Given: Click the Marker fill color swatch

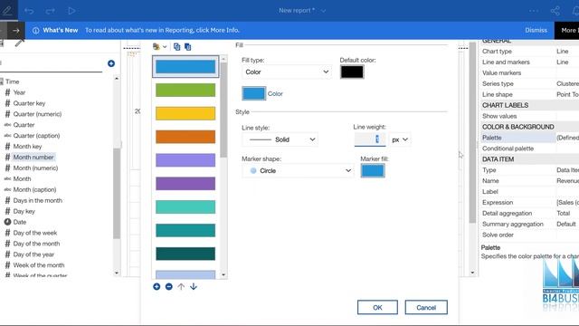Looking at the screenshot, I should click(x=373, y=170).
